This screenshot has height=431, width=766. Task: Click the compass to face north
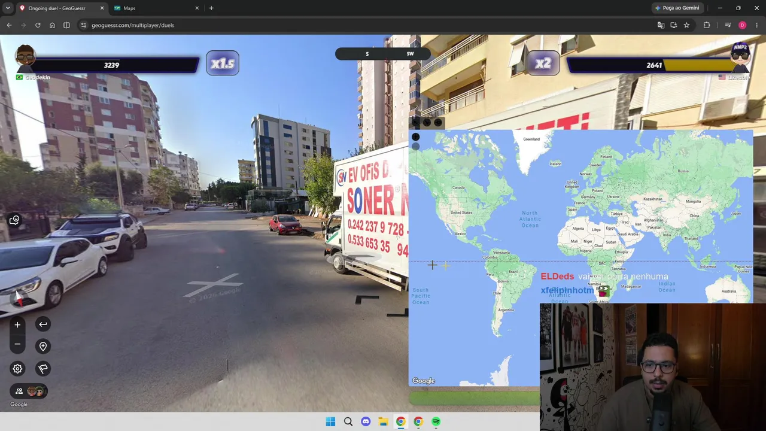point(19,298)
